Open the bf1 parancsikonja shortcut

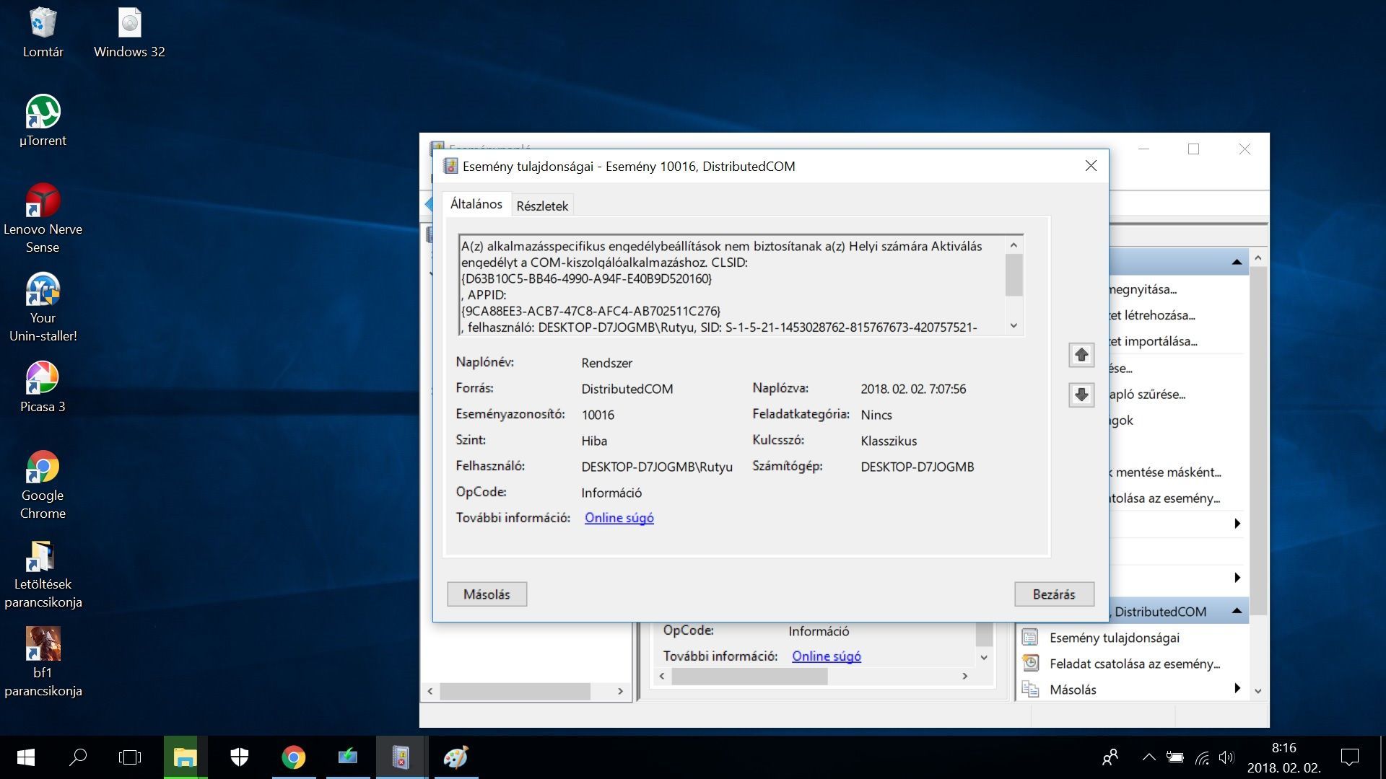click(x=43, y=662)
